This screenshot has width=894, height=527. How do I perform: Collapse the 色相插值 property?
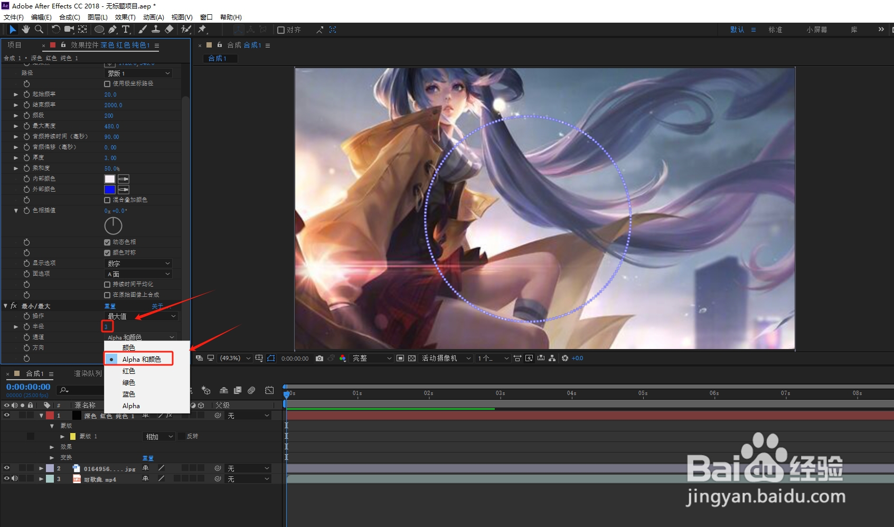pos(16,211)
